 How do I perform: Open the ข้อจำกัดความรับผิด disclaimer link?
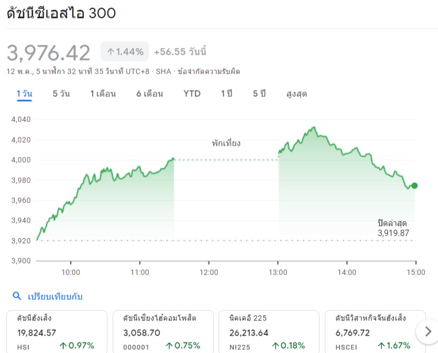(208, 72)
